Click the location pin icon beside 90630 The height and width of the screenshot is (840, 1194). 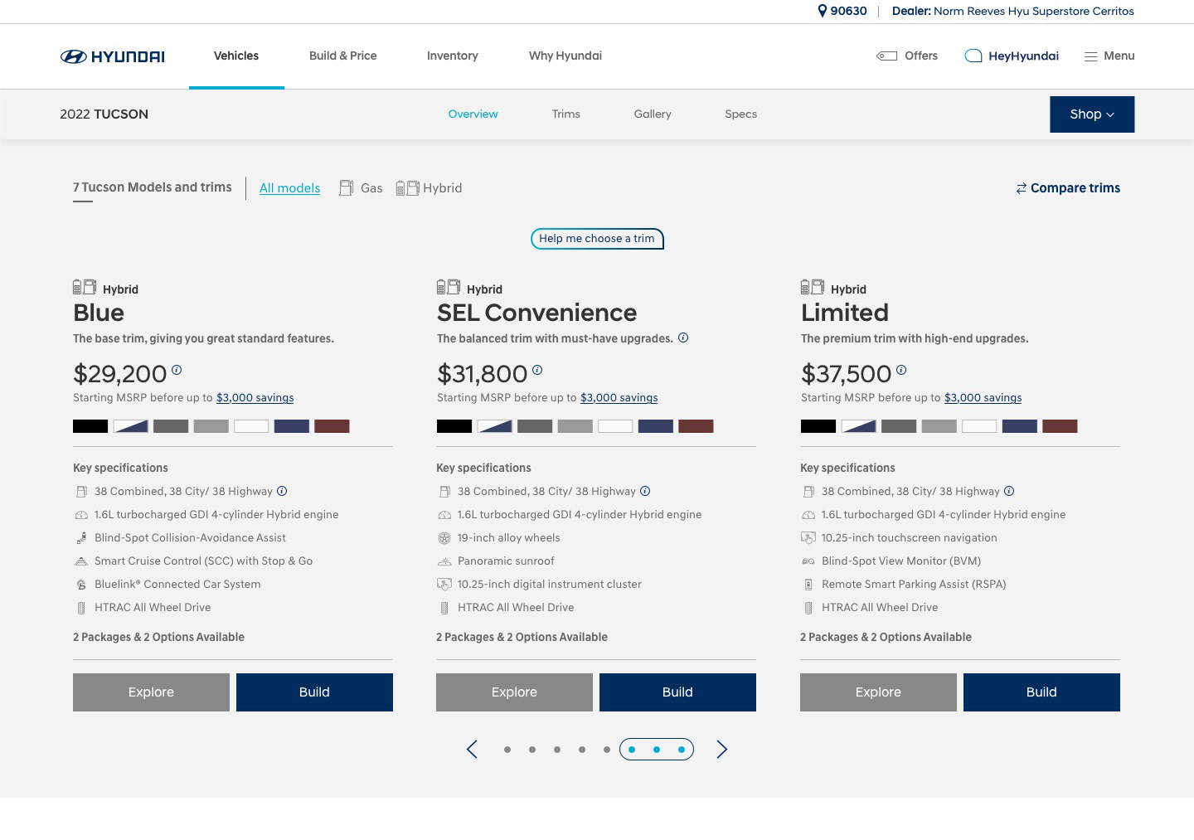[822, 11]
